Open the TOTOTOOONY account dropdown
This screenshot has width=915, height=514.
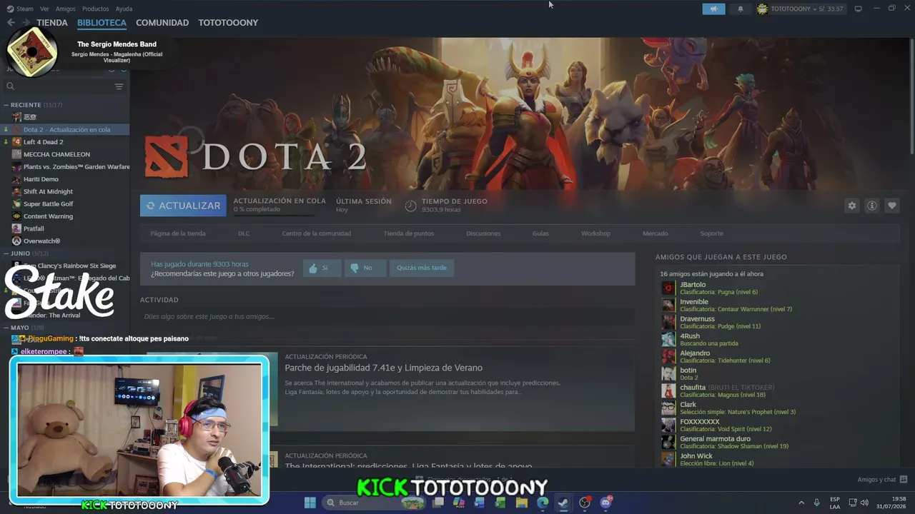(x=800, y=9)
